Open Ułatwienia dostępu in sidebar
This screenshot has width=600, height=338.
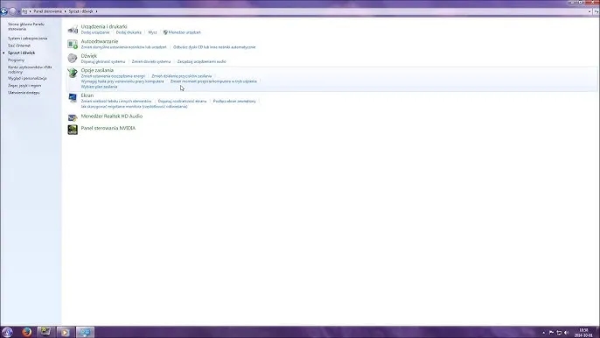pos(24,93)
